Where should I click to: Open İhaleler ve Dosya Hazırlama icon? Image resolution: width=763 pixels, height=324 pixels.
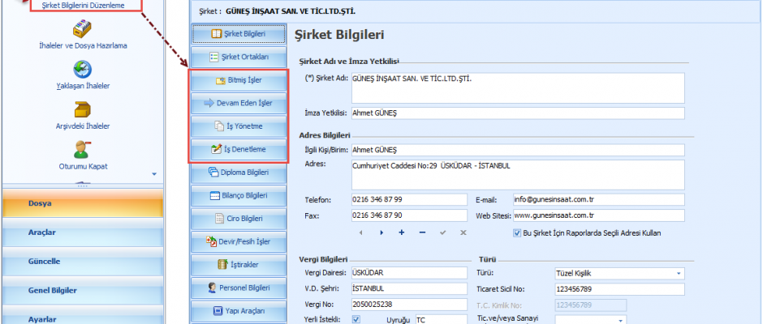click(82, 29)
